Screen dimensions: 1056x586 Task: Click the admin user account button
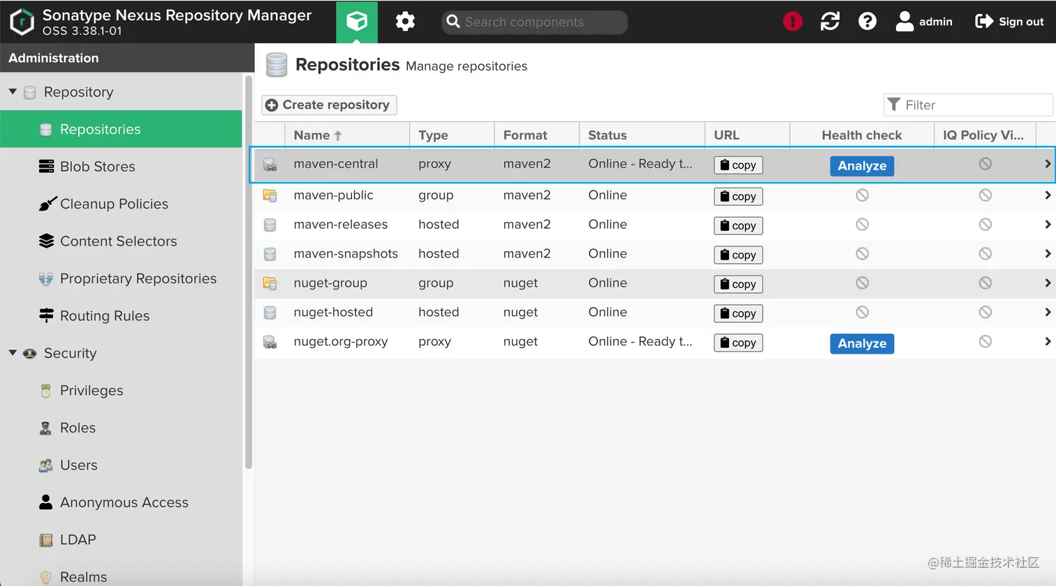pos(924,22)
